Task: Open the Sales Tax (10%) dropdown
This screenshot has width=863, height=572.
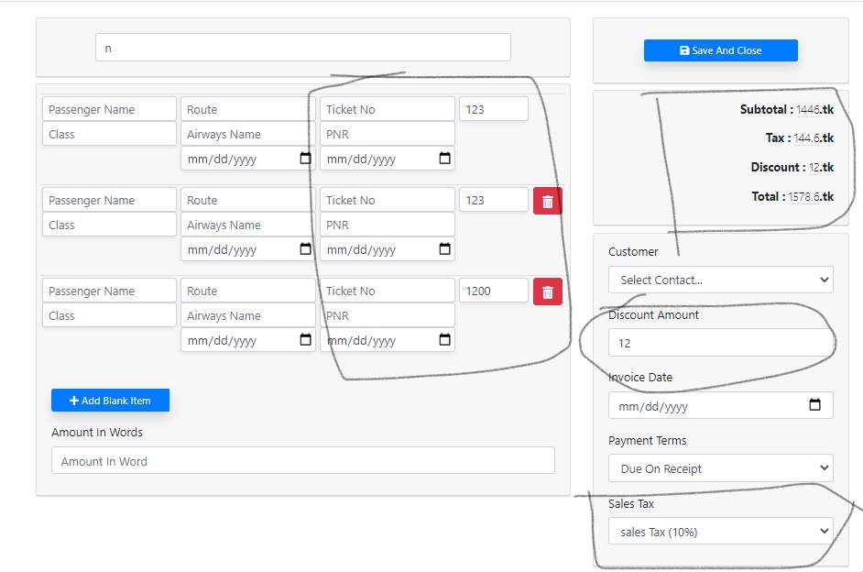Action: point(720,532)
